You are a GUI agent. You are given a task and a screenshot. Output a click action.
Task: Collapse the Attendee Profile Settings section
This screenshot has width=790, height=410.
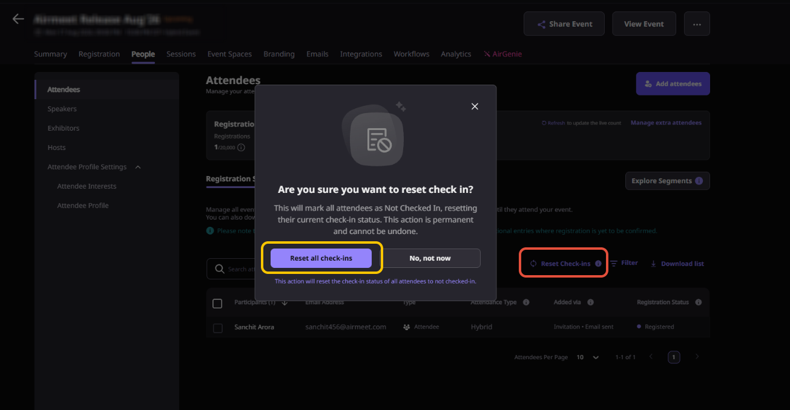click(138, 167)
